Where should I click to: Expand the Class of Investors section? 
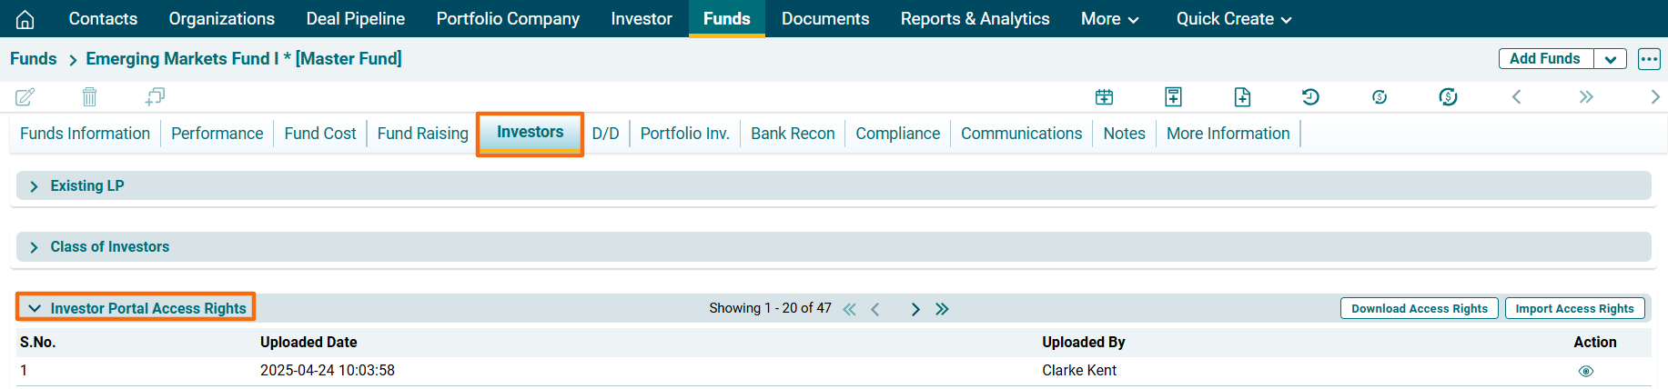(x=35, y=247)
